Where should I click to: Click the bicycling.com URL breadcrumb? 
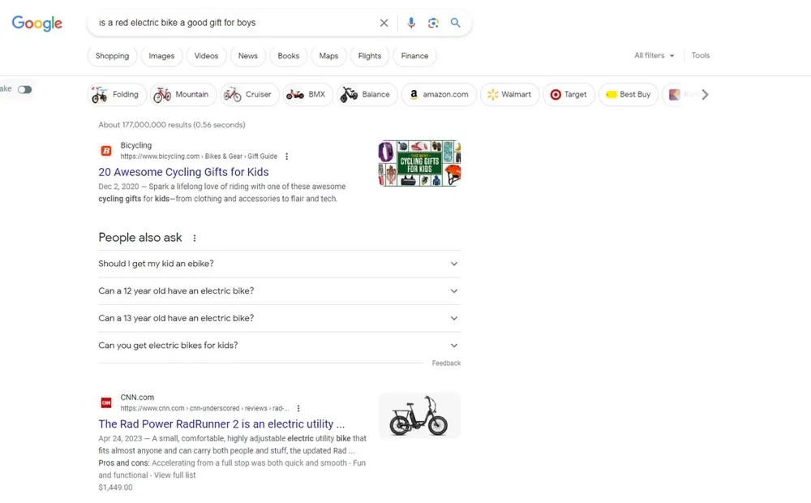(199, 157)
